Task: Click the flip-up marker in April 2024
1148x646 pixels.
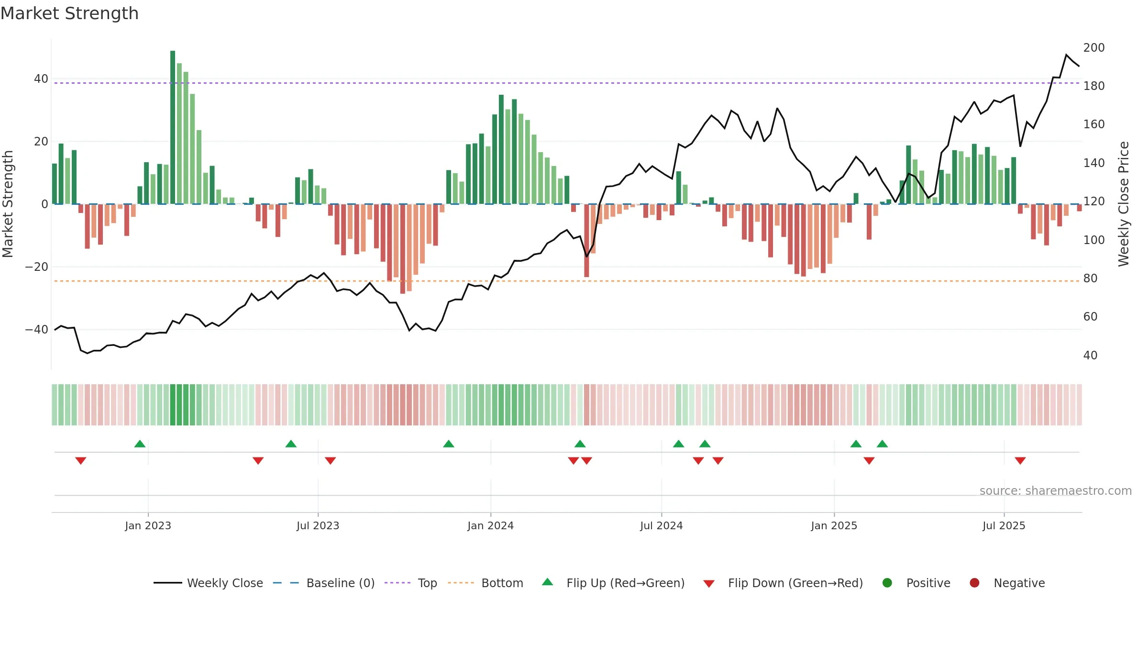Action: tap(580, 444)
